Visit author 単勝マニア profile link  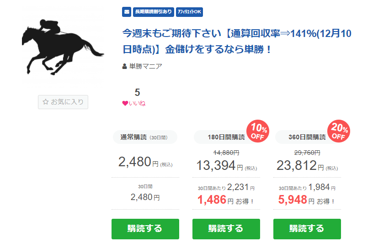coord(145,67)
